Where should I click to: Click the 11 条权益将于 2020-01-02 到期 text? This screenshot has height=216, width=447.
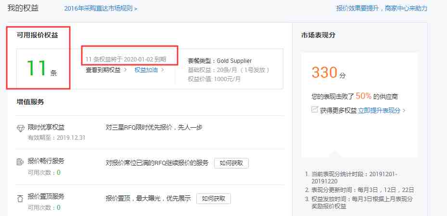(126, 60)
